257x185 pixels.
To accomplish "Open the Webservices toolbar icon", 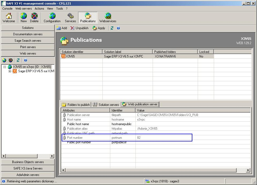I will [x=108, y=17].
